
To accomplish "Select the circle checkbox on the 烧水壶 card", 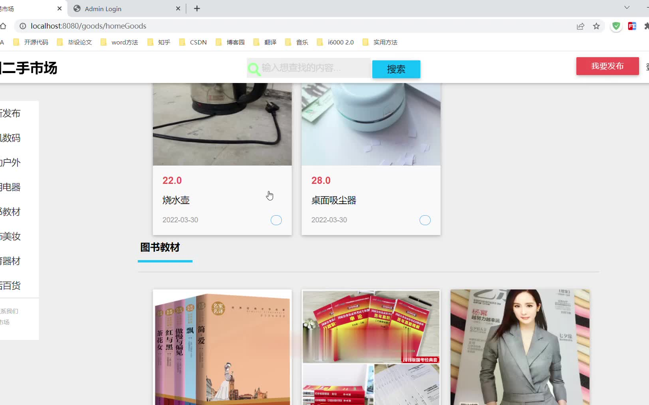I will click(276, 220).
